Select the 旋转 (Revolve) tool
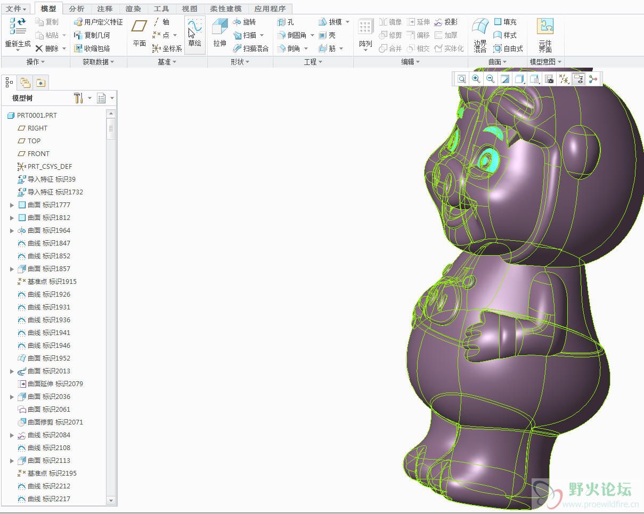Screen dimensions: 644x514 point(244,22)
